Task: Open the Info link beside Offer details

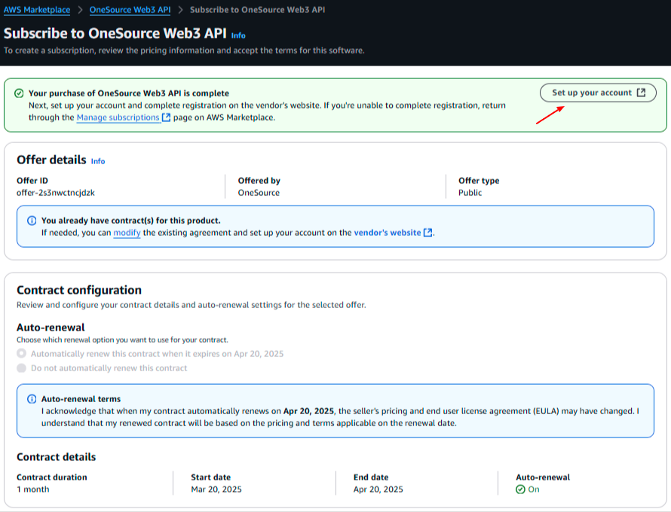Action: pyautogui.click(x=98, y=161)
